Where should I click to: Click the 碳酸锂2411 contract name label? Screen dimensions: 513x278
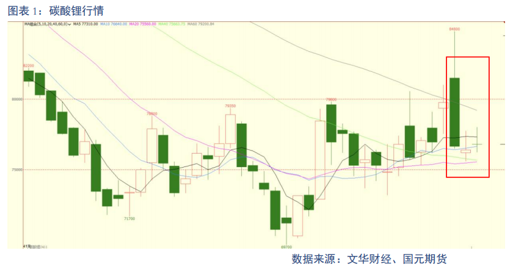click(x=39, y=247)
